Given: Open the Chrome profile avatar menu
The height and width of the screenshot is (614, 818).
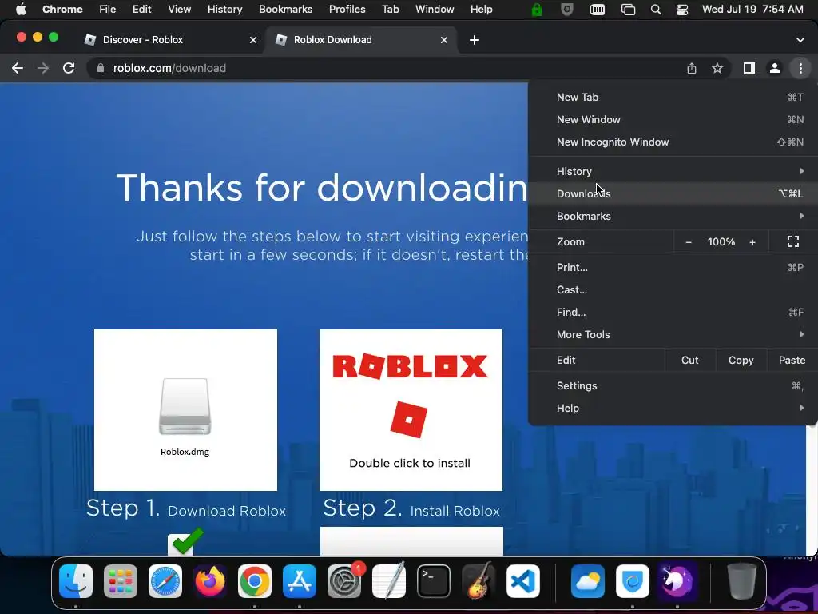Looking at the screenshot, I should coord(775,68).
